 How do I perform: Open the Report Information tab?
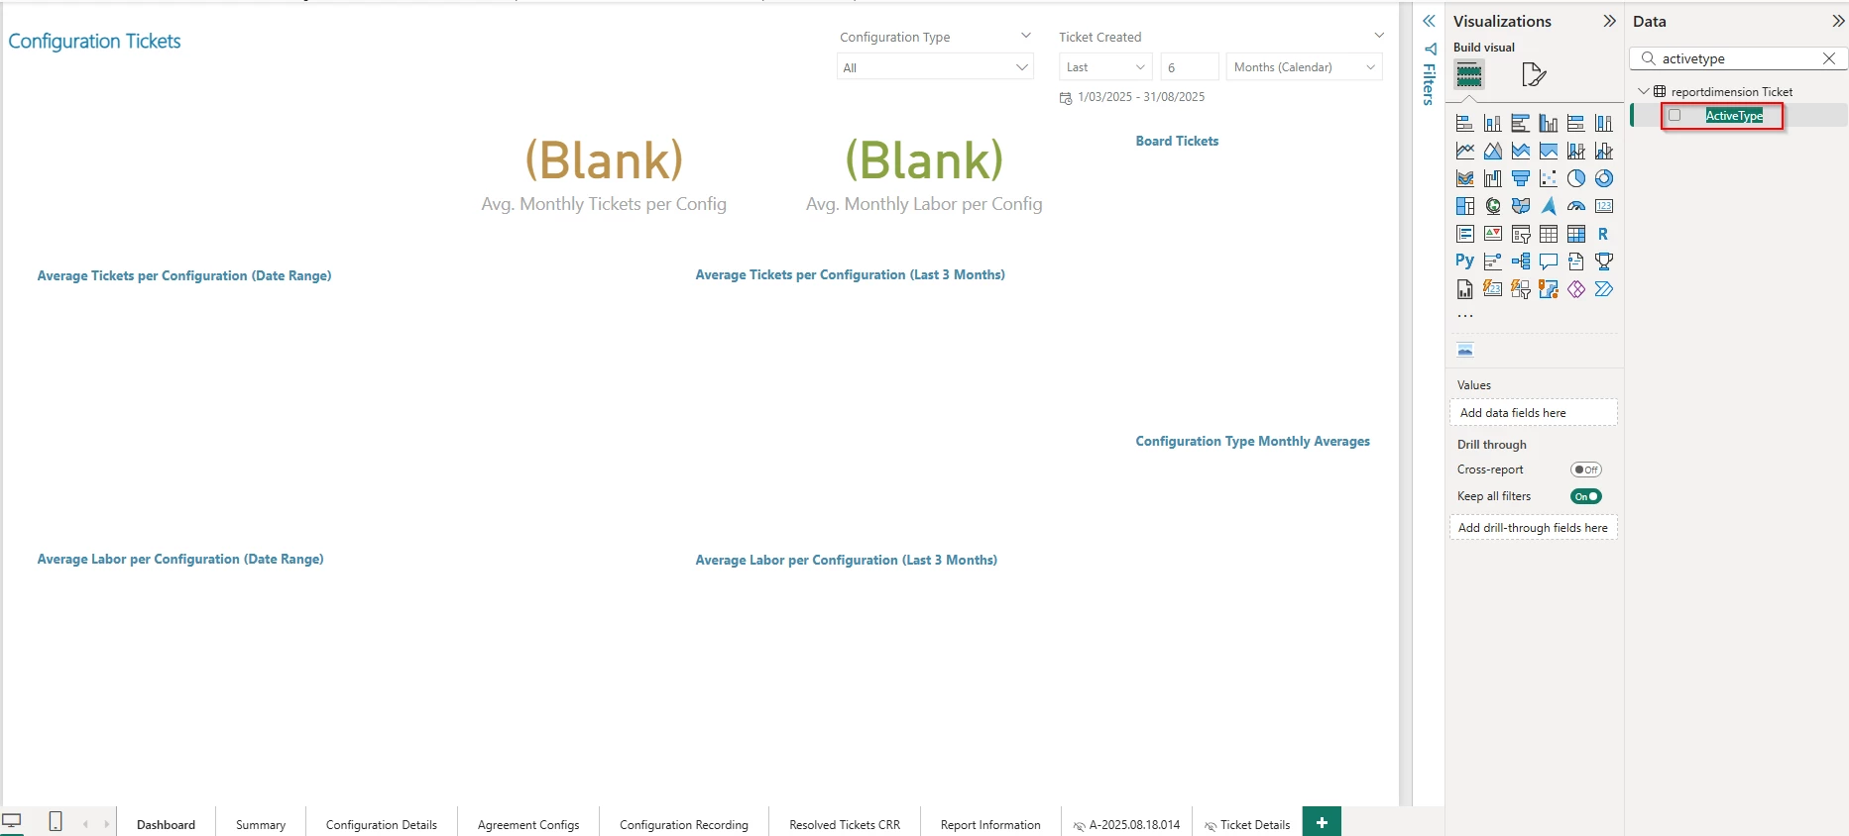(990, 824)
